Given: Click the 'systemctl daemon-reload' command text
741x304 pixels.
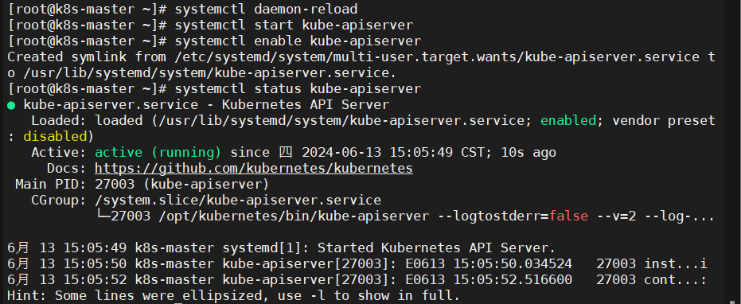Looking at the screenshot, I should click(x=266, y=9).
